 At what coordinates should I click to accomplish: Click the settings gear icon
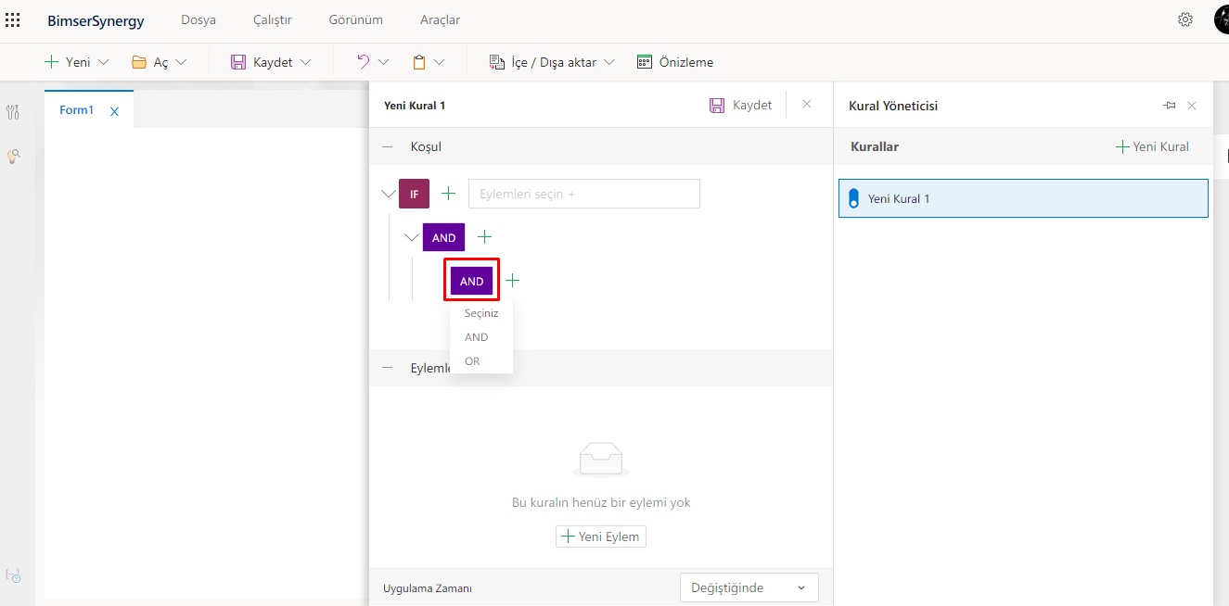click(1184, 19)
